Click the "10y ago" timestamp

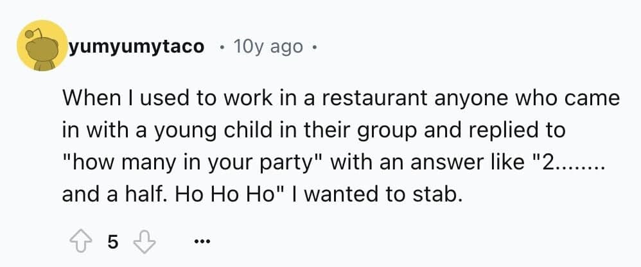pyautogui.click(x=270, y=47)
